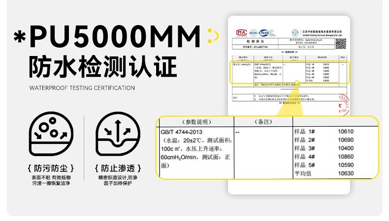The image size is (389, 221).
Task: Click the round logo between MA and CNAS
Action: point(253,32)
